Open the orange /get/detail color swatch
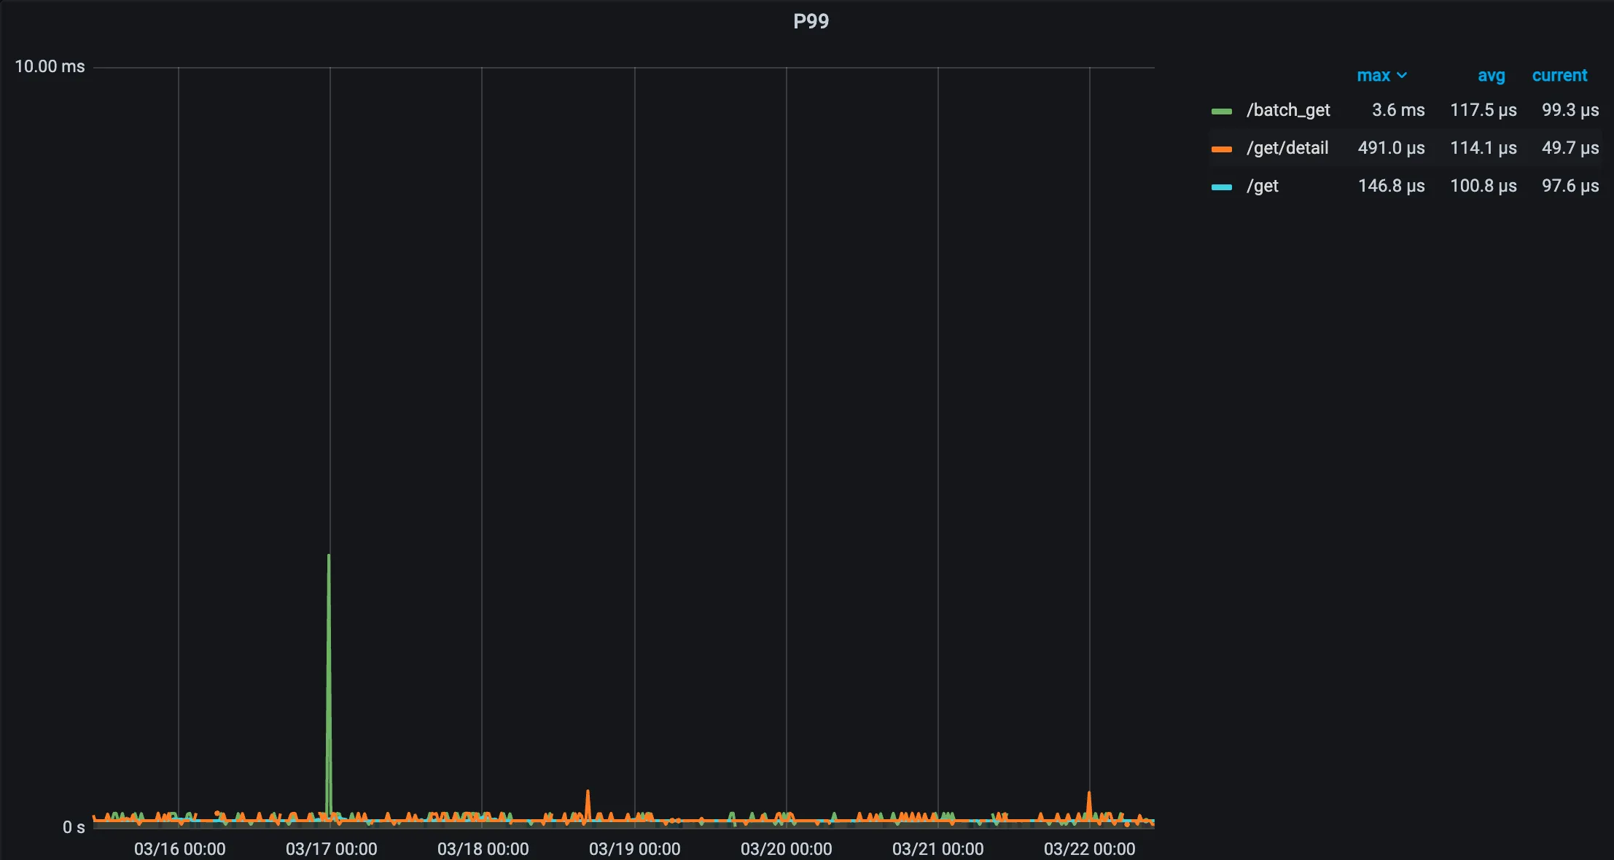The height and width of the screenshot is (860, 1614). click(1222, 149)
